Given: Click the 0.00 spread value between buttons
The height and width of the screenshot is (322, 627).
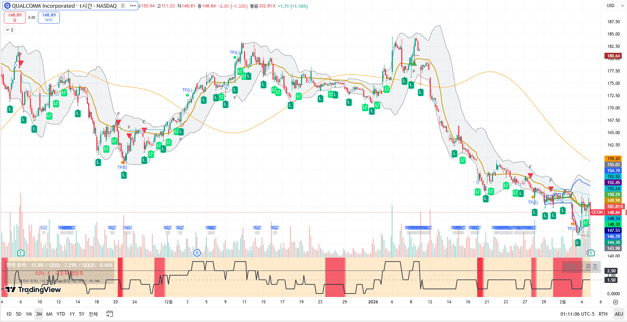Looking at the screenshot, I should pos(32,17).
